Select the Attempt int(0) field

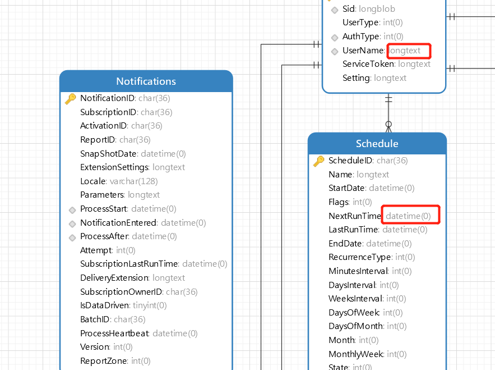pyautogui.click(x=108, y=250)
